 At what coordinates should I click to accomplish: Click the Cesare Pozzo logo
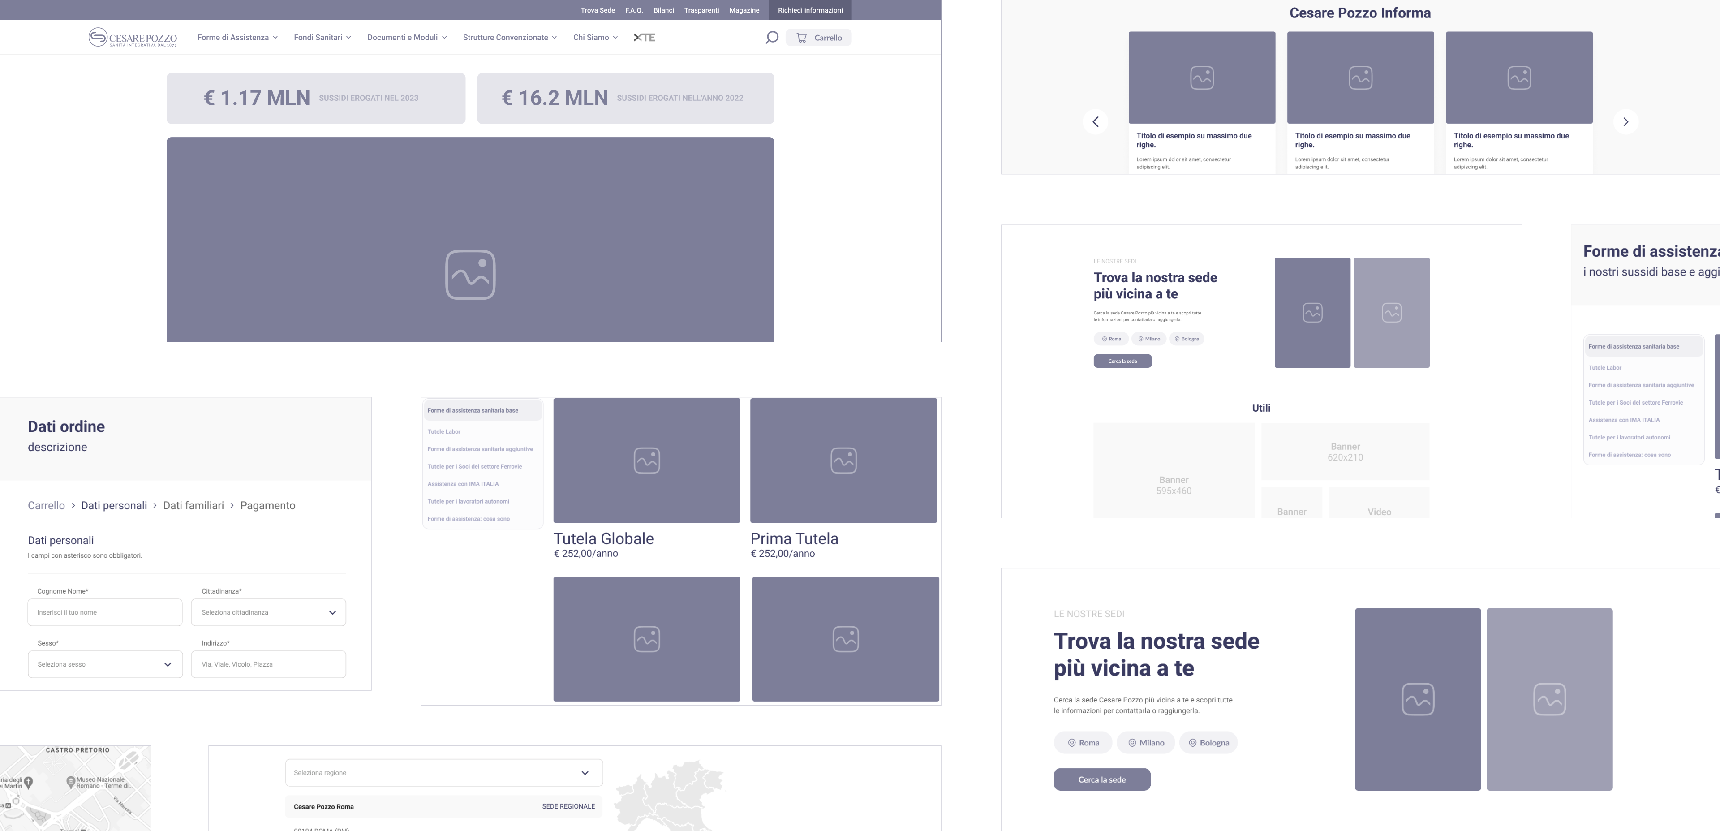click(x=133, y=38)
